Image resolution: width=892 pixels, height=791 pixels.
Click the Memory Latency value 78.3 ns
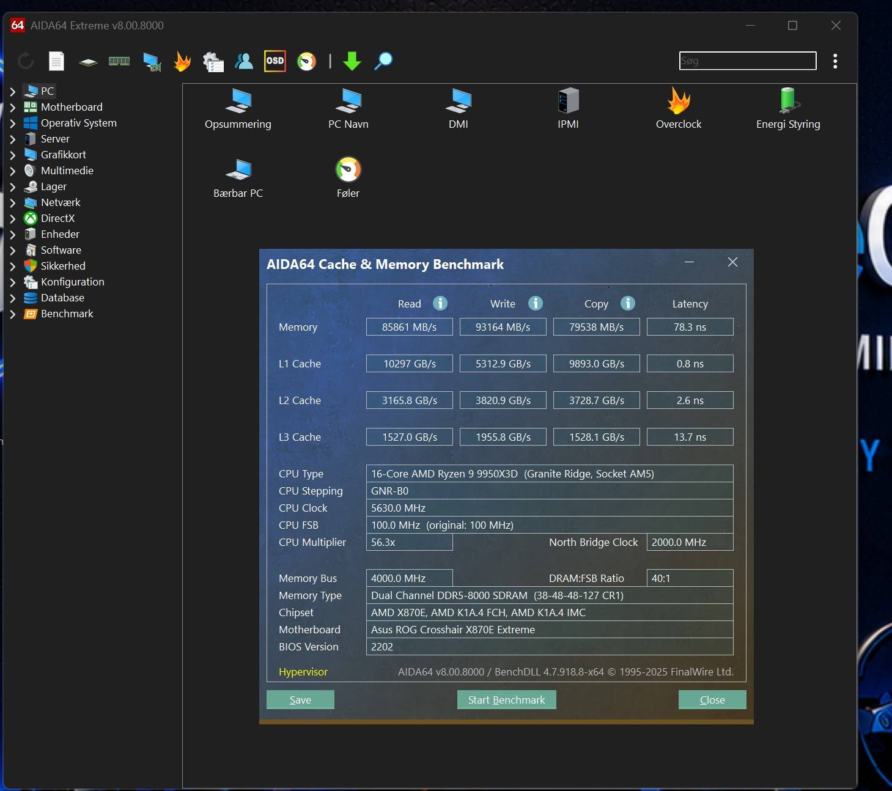coord(690,327)
